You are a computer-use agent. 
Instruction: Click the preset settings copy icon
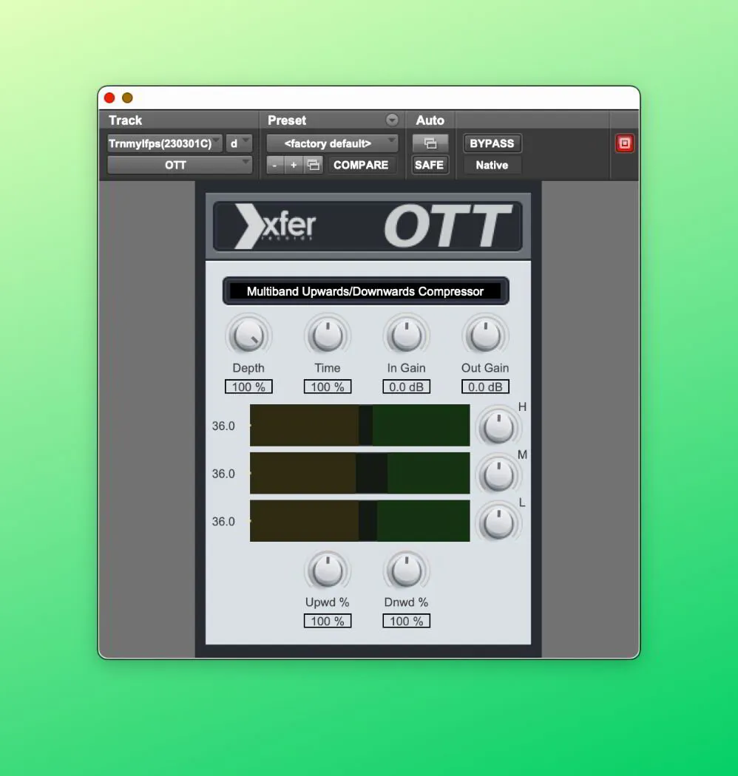pyautogui.click(x=313, y=165)
